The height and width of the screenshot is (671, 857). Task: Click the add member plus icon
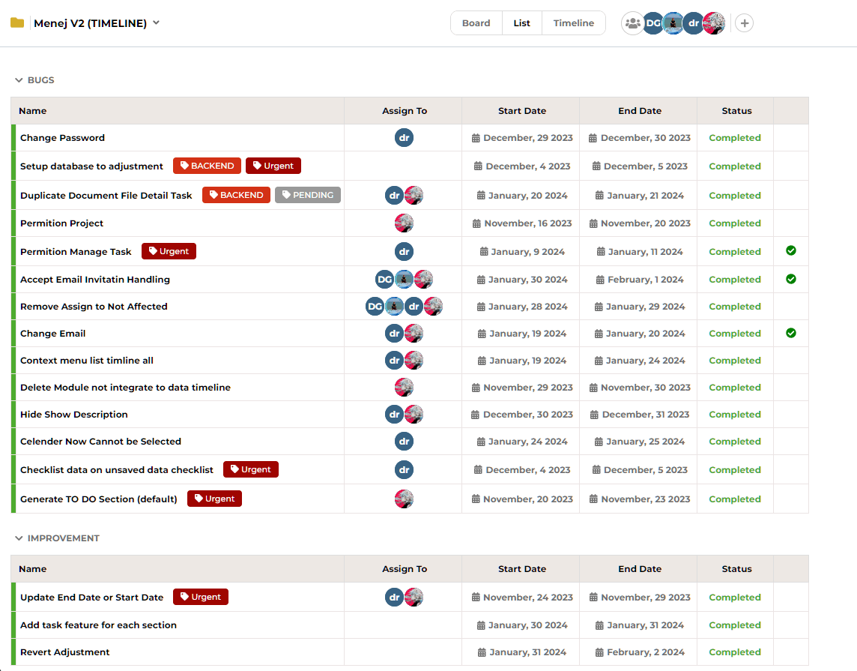(744, 23)
